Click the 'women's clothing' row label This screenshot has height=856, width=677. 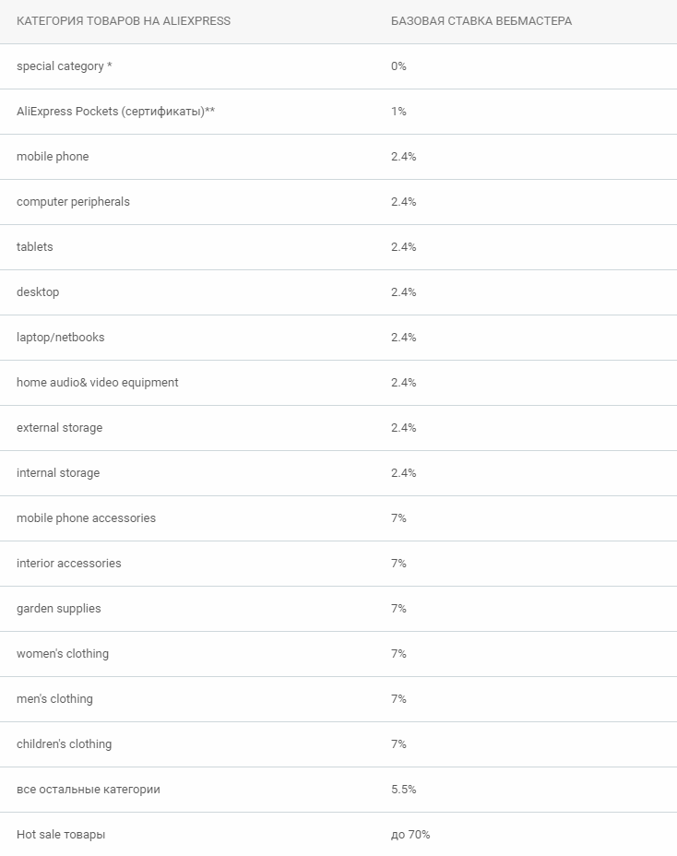click(x=62, y=654)
